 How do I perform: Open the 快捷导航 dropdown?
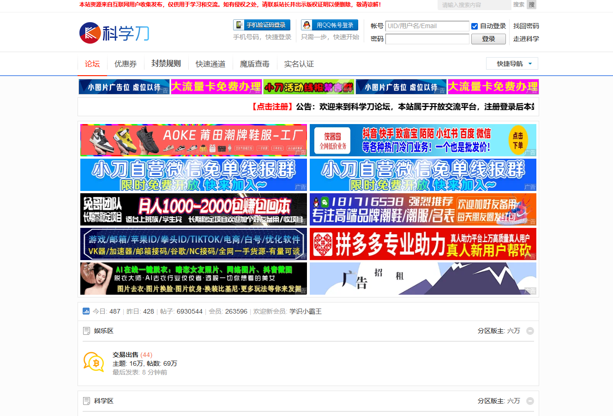tap(512, 64)
